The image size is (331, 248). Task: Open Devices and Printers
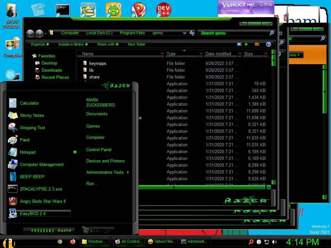point(105,161)
